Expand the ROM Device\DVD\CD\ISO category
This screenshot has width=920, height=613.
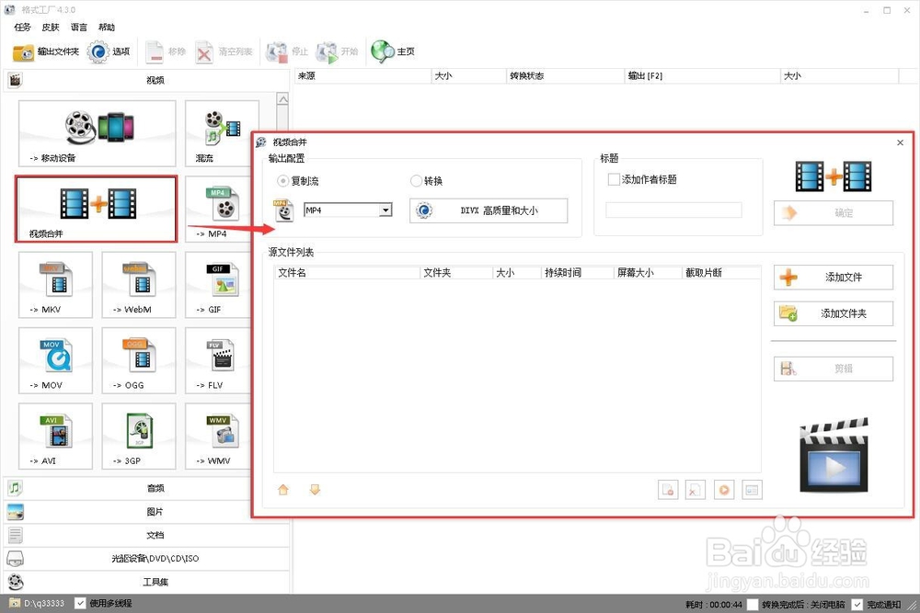(x=146, y=558)
